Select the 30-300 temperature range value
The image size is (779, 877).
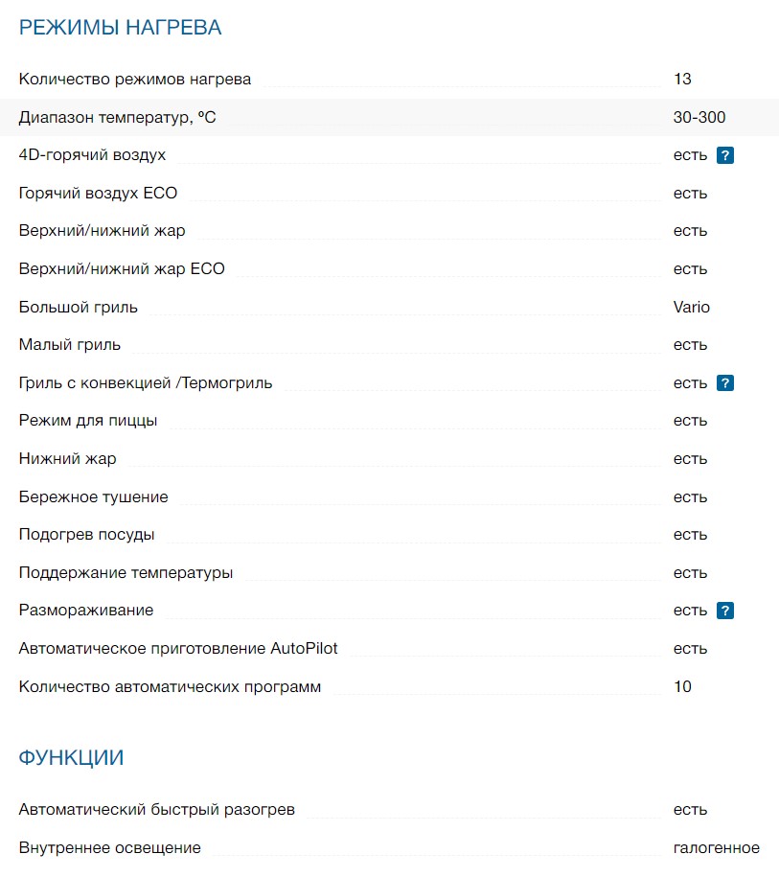699,117
